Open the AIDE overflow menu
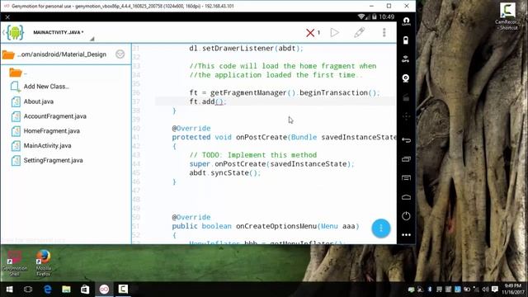Image resolution: width=528 pixels, height=297 pixels. [x=384, y=32]
